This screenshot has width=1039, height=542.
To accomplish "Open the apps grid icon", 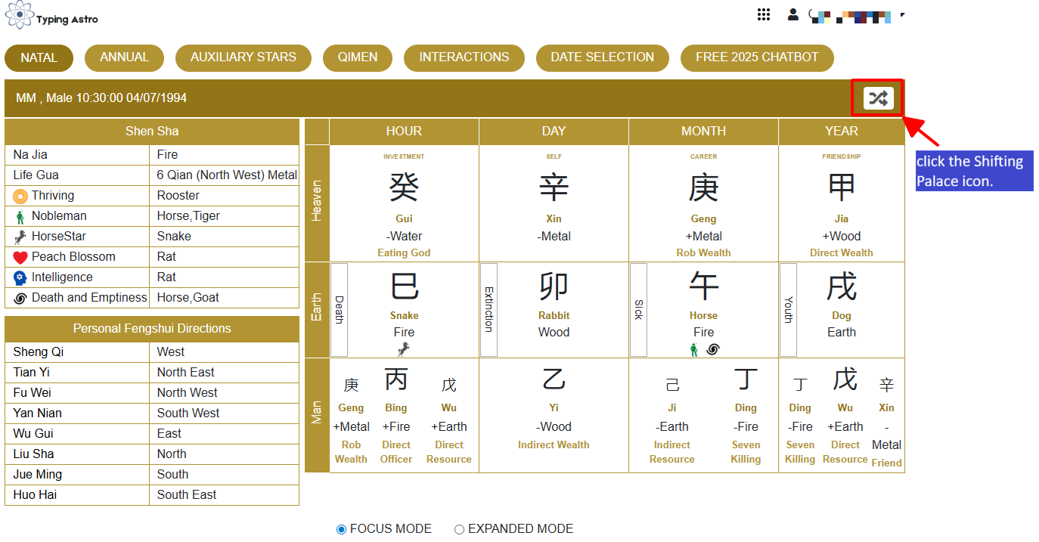I will pyautogui.click(x=764, y=14).
